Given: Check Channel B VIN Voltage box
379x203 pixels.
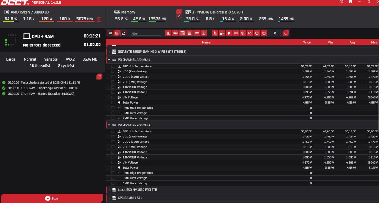Looking at the screenshot, I should pos(113,163).
